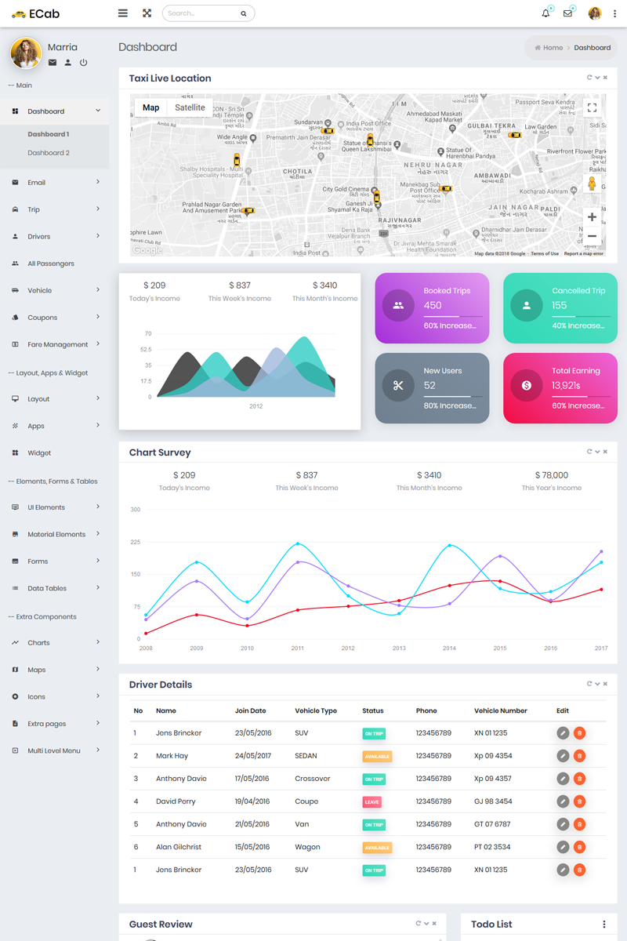
Task: Refresh the Taxi Live Location panel
Action: tap(588, 78)
